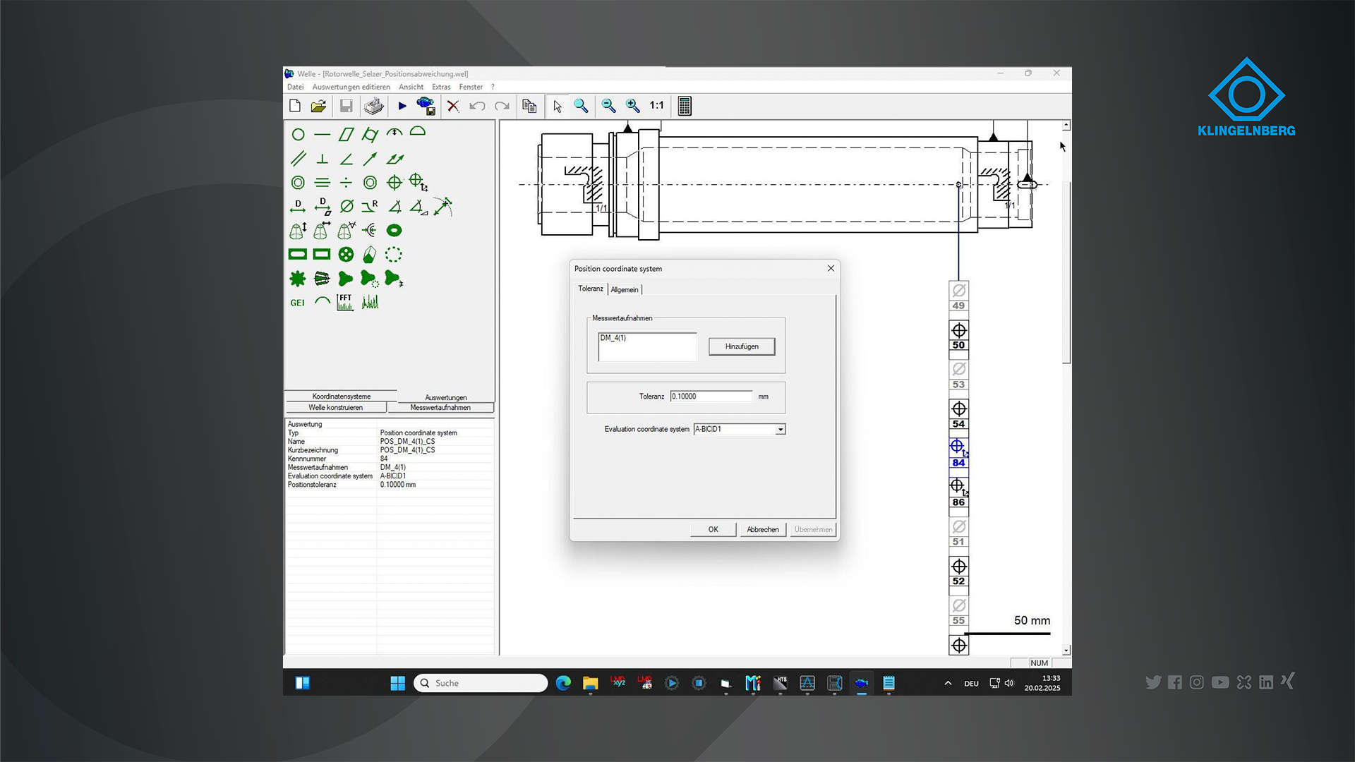Select four-hole bolt circle icon

point(346,254)
